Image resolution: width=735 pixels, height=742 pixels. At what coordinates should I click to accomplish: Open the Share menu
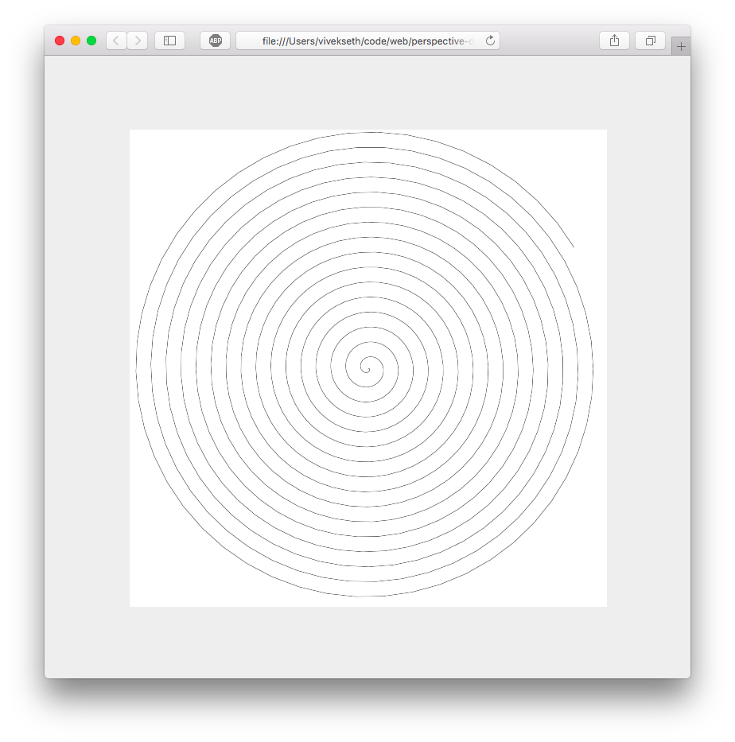(x=614, y=41)
